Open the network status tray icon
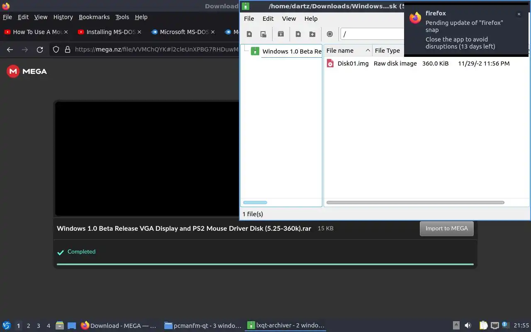 pos(494,325)
